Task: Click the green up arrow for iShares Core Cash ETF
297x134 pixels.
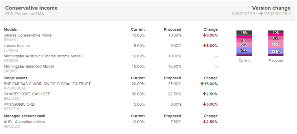Action: (204, 94)
